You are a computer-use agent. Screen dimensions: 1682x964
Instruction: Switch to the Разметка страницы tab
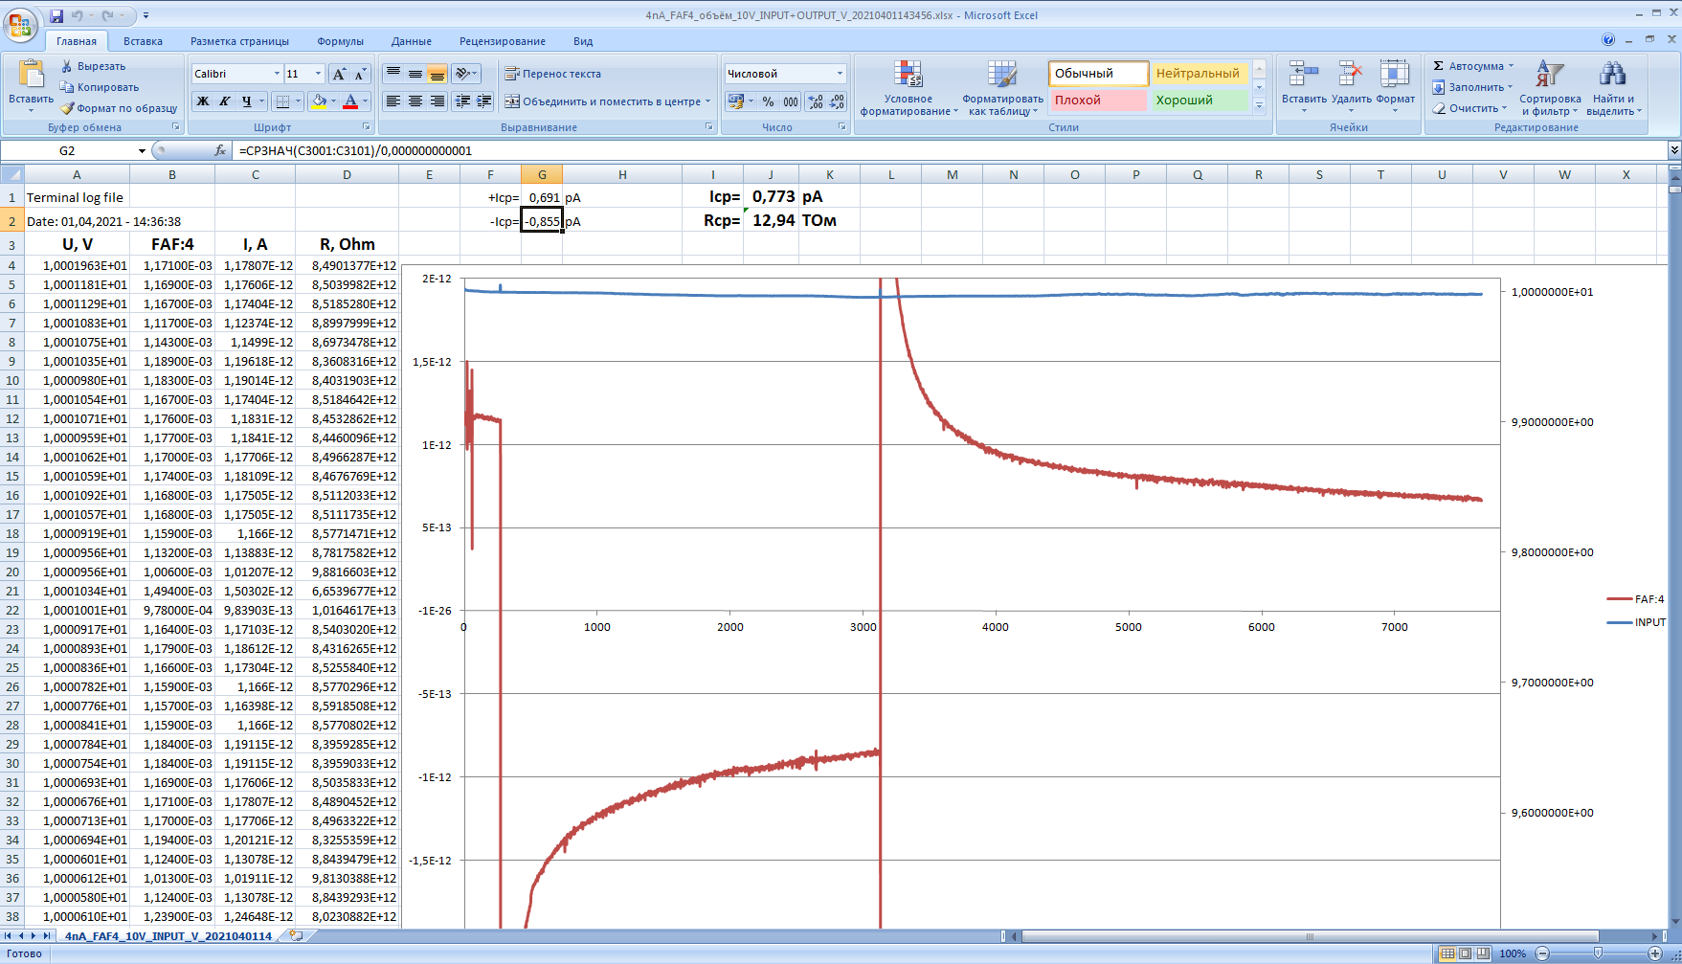tap(239, 41)
